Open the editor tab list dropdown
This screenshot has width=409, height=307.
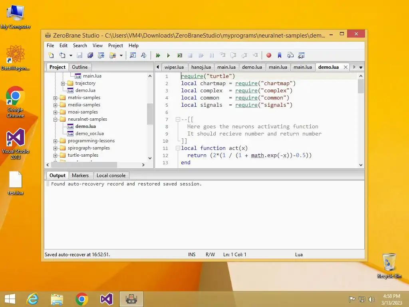pos(361,67)
